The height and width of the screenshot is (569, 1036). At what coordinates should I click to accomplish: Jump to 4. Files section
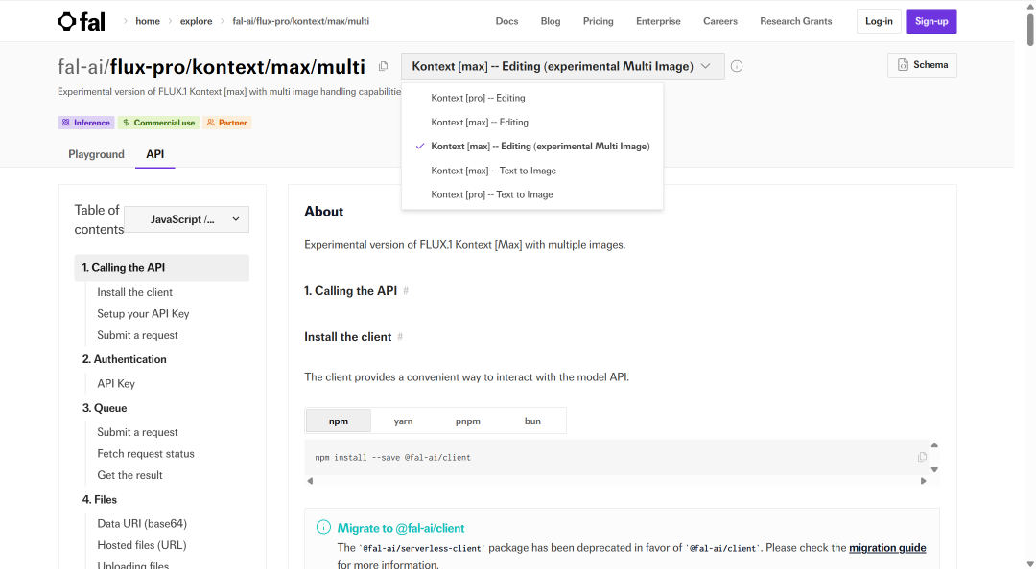[x=100, y=500]
